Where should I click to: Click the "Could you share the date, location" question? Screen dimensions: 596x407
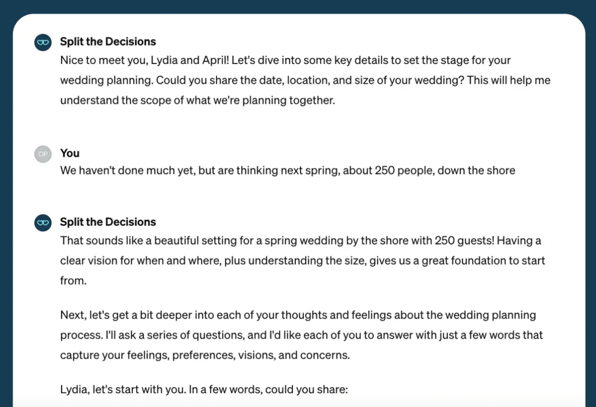point(310,80)
